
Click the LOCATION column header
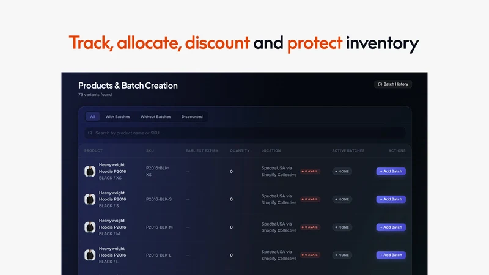pyautogui.click(x=271, y=150)
